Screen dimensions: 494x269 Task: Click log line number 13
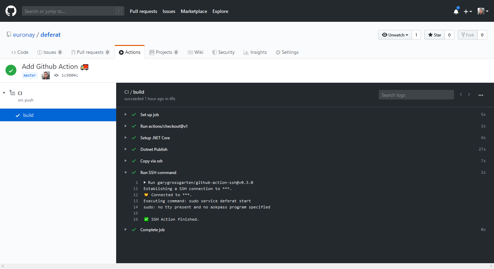click(x=136, y=201)
